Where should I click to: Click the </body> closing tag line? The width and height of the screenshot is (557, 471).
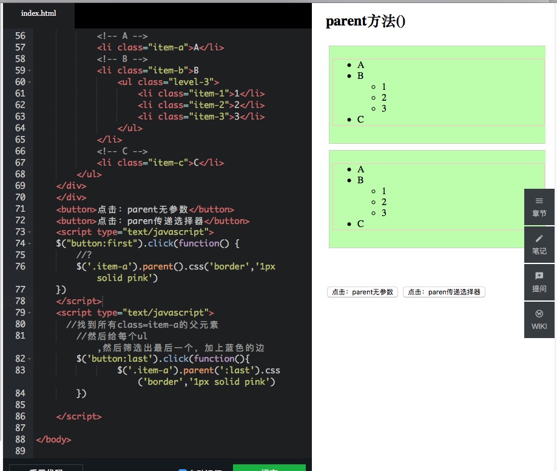[53, 439]
